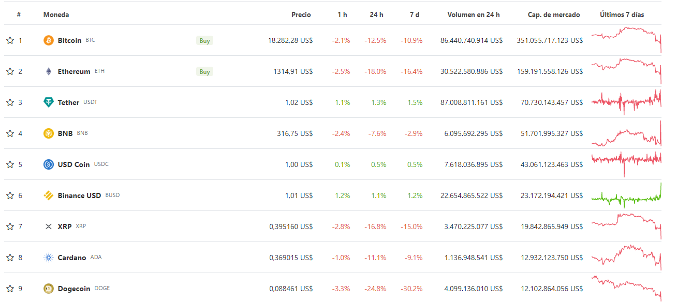Open Binance USD's green sparkline chart

626,195
